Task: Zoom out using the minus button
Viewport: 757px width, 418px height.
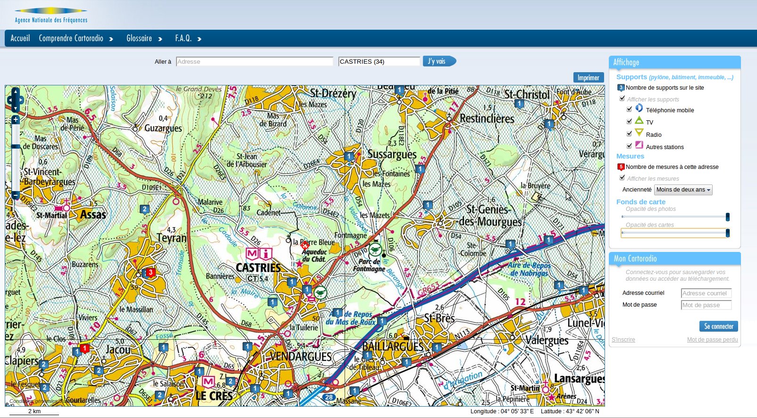Action: click(x=16, y=195)
